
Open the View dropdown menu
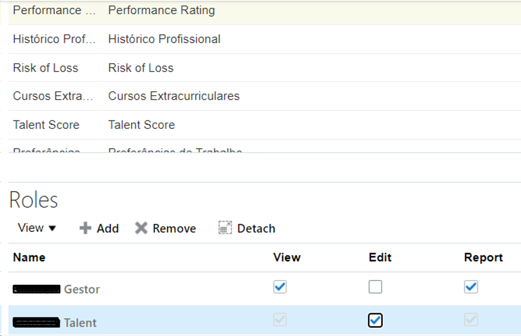click(x=37, y=228)
